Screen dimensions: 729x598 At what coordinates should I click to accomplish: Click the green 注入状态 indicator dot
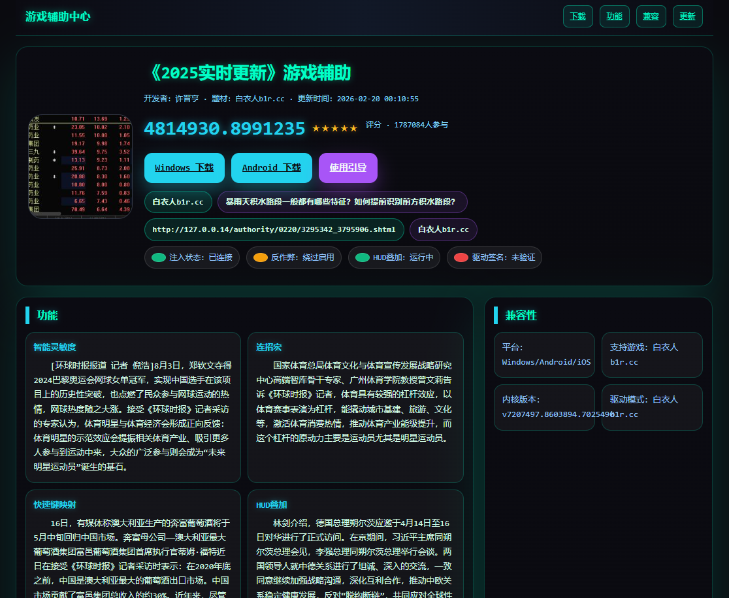159,257
